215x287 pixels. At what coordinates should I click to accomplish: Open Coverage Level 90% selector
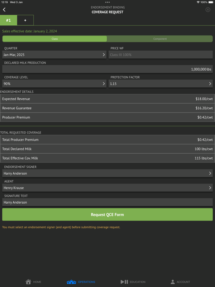pyautogui.click(x=54, y=84)
